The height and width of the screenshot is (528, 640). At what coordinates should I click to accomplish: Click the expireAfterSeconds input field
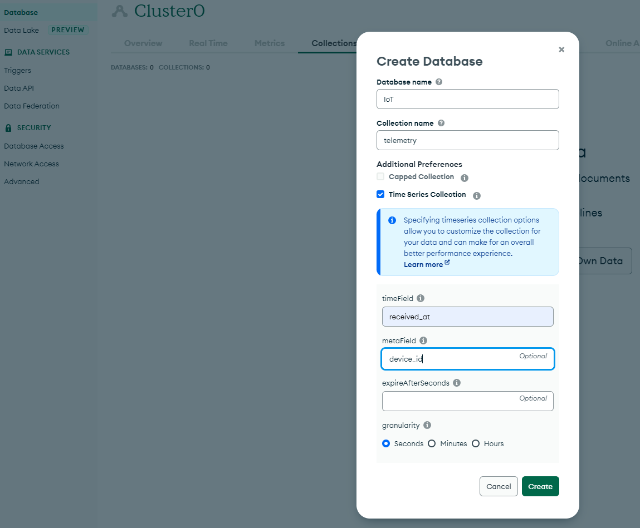pos(468,401)
